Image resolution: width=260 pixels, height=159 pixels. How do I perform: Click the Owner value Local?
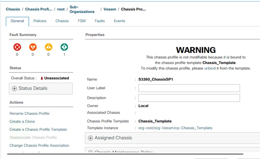[x=143, y=106]
